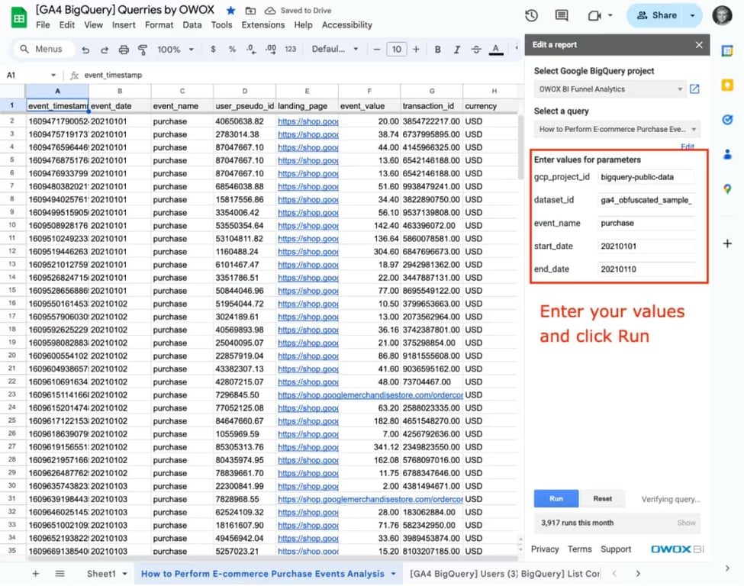Screen dimensions: 744x586
Task: Click the font size box
Action: [396, 49]
